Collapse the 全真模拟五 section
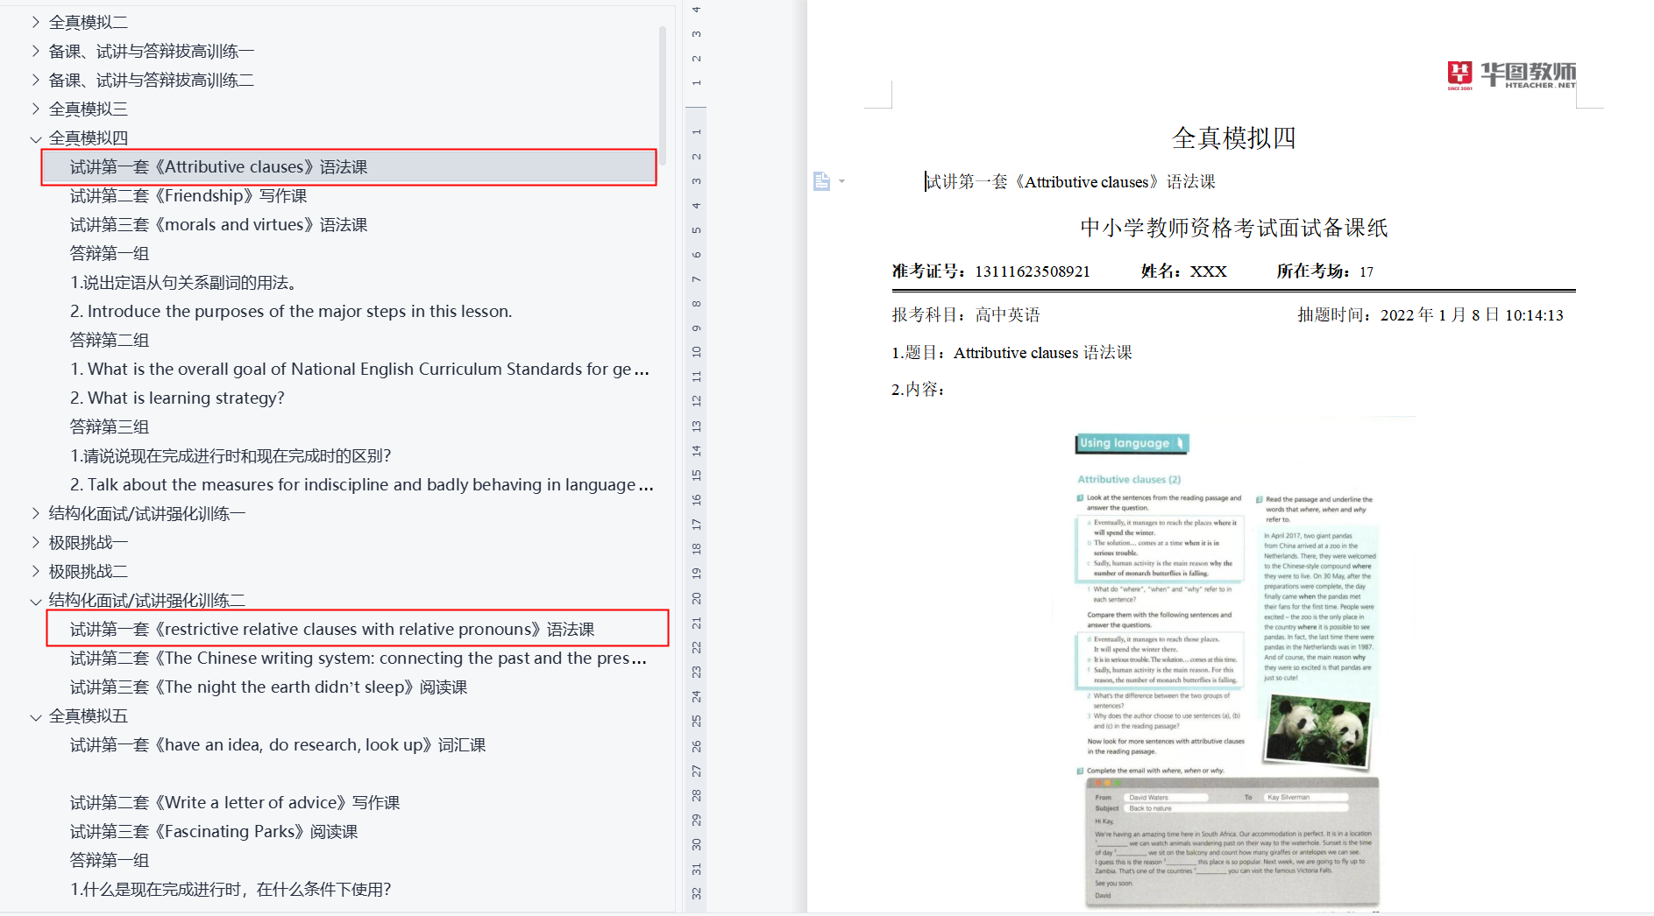 [36, 717]
